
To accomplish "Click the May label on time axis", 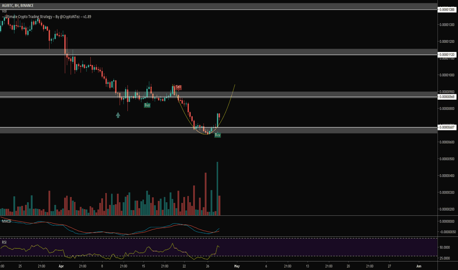I will 237,266.
